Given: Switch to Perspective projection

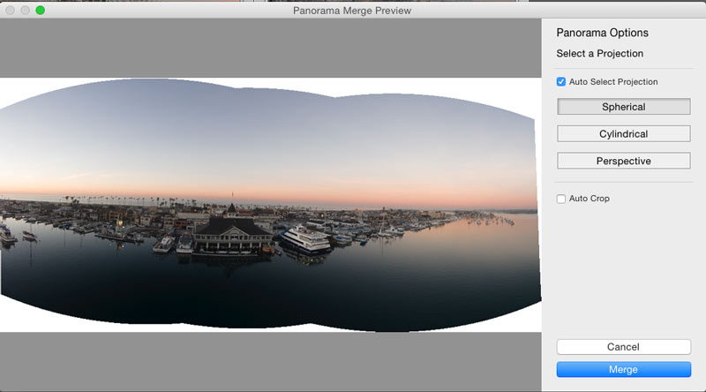Looking at the screenshot, I should [624, 161].
